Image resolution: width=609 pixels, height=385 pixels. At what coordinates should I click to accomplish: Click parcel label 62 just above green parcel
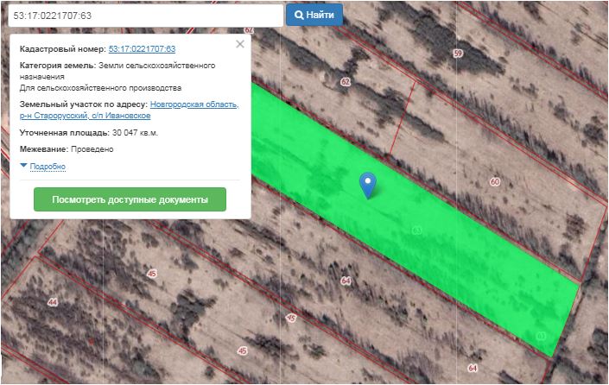(x=346, y=82)
